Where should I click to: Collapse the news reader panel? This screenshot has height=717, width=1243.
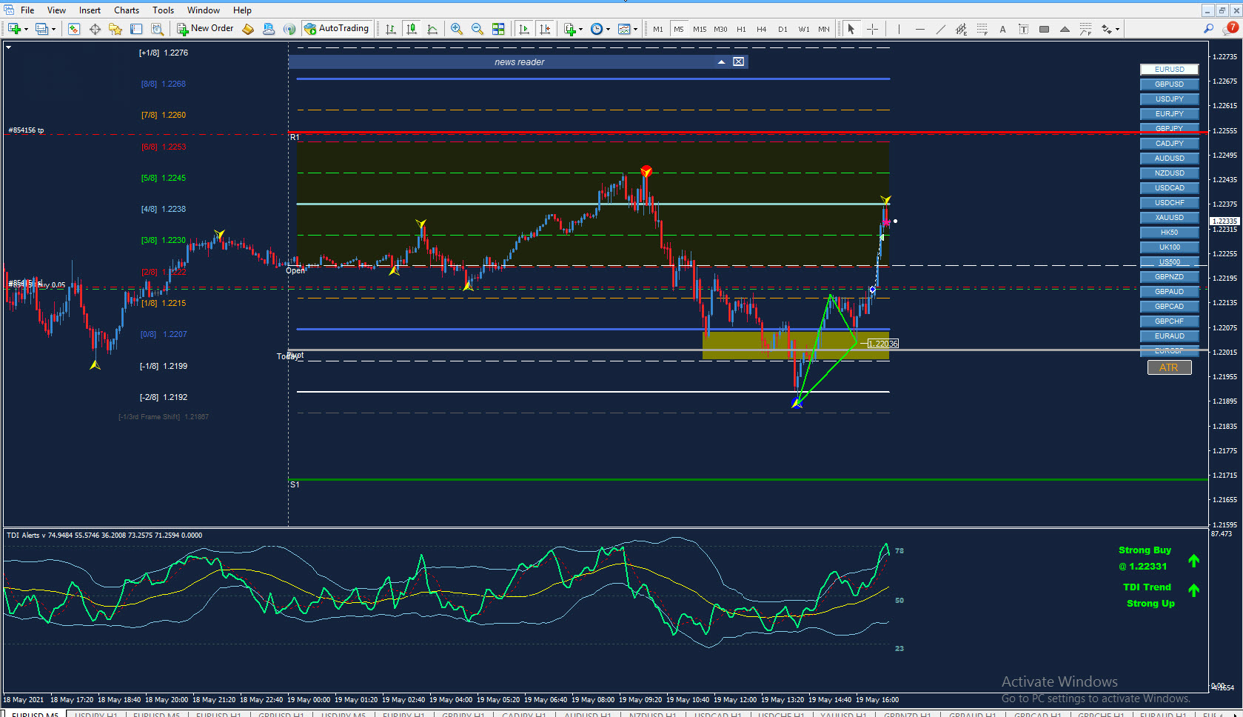click(721, 62)
